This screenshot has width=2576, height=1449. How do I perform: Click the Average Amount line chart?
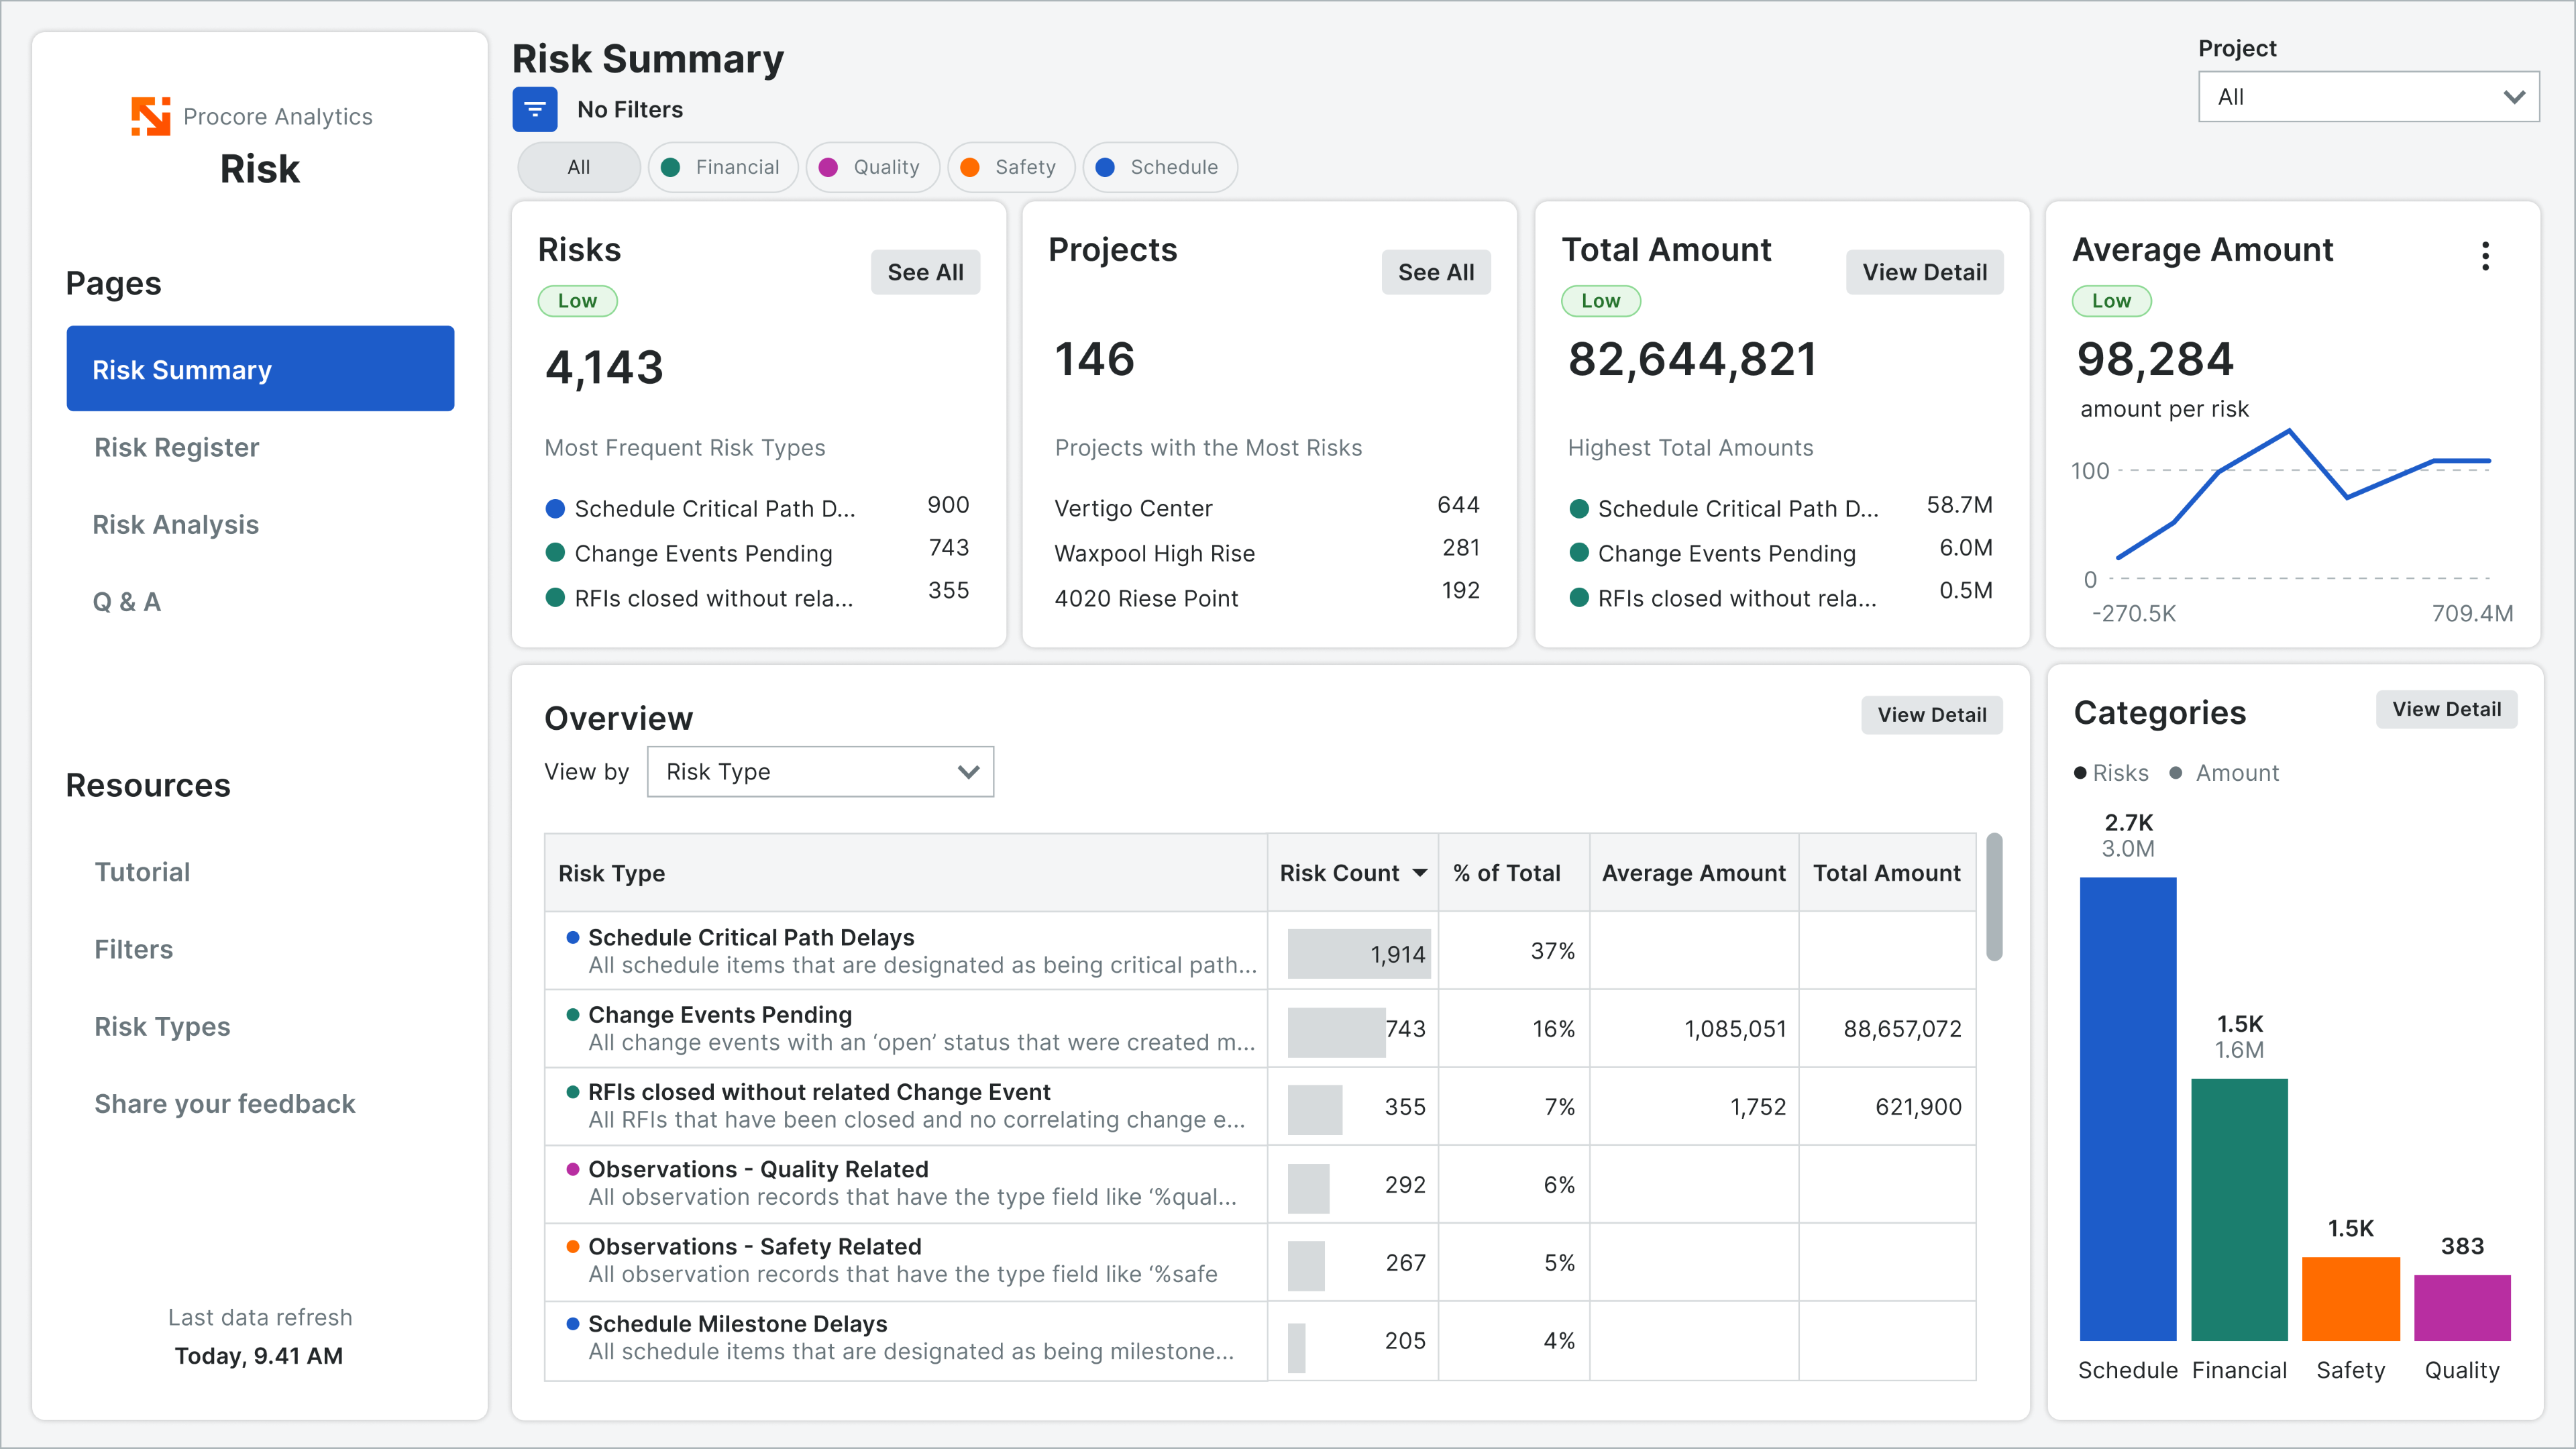tap(2303, 494)
